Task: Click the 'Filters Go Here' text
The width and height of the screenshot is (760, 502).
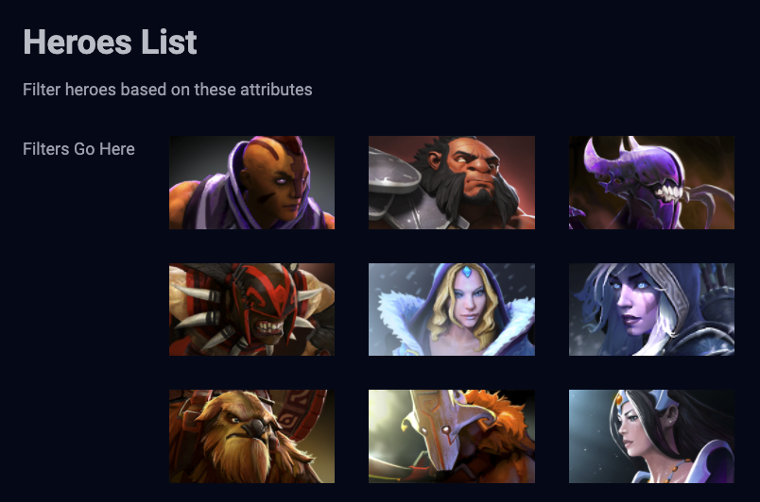Action: (x=78, y=149)
